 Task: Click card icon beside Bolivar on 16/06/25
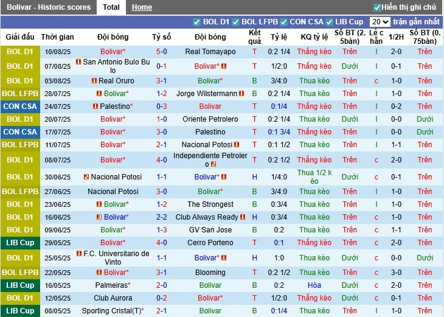99,217
